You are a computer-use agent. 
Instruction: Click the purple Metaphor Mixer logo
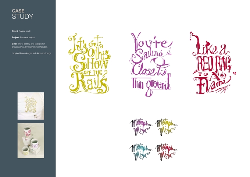(141, 127)
